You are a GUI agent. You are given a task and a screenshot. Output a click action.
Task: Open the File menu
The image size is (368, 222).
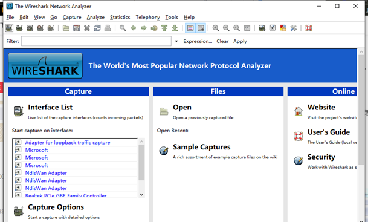tap(10, 17)
